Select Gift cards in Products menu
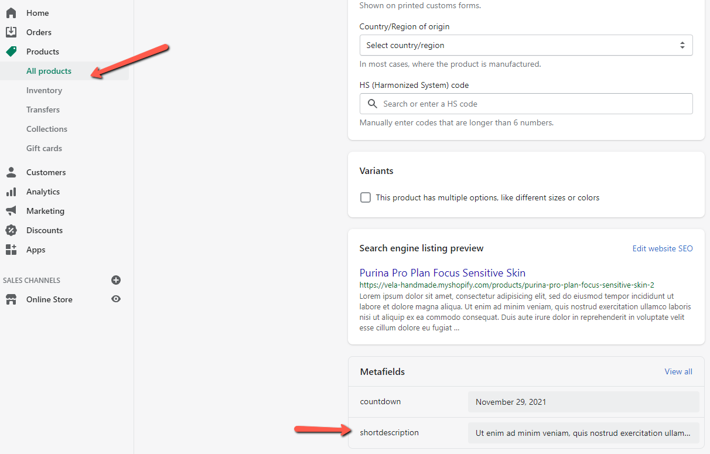 (x=44, y=148)
